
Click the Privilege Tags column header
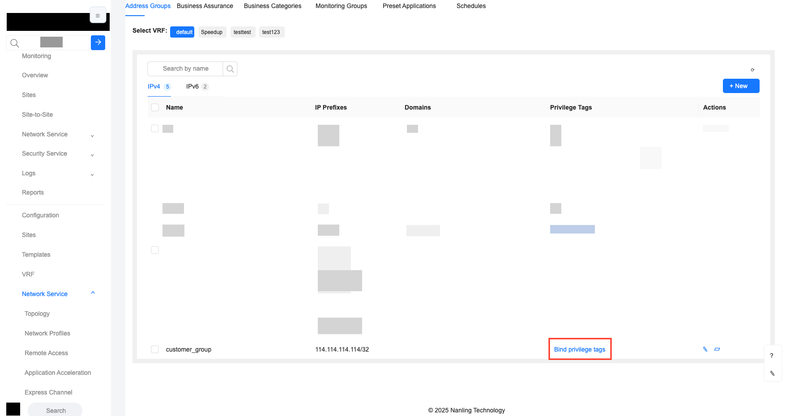tap(571, 107)
